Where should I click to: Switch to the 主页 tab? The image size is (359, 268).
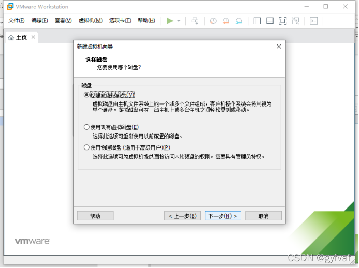[21, 37]
